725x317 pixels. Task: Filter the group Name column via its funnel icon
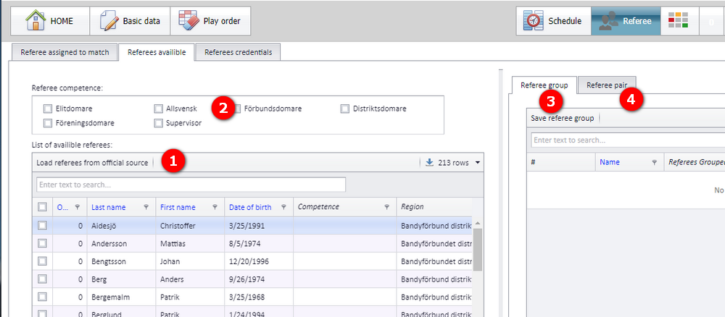pyautogui.click(x=654, y=162)
